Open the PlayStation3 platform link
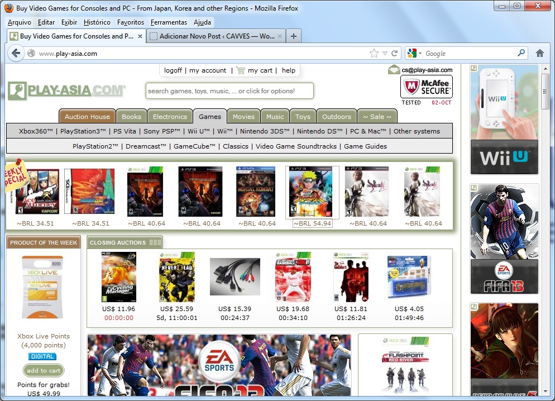 tap(83, 131)
